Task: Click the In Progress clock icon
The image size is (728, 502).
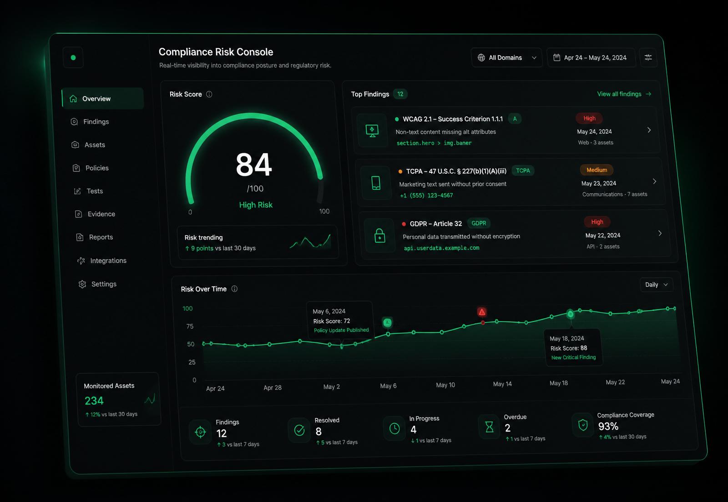Action: coord(394,428)
